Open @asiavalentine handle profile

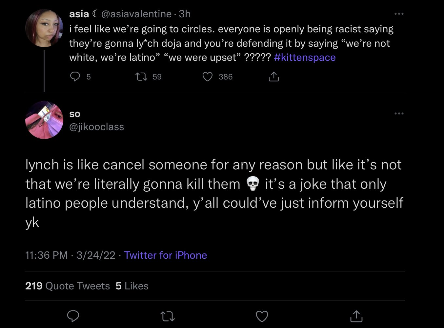(x=136, y=14)
